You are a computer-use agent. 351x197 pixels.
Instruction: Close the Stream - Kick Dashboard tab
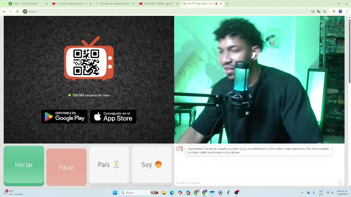tap(47, 4)
